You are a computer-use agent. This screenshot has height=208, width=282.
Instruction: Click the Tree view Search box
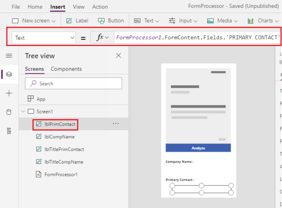point(73,84)
